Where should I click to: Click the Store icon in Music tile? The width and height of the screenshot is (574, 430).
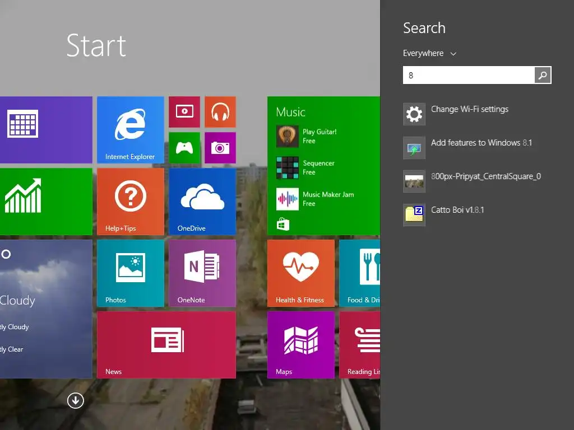coord(283,224)
